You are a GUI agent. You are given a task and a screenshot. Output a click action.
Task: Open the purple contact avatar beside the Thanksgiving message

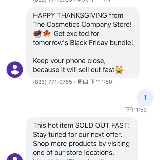(15, 70)
